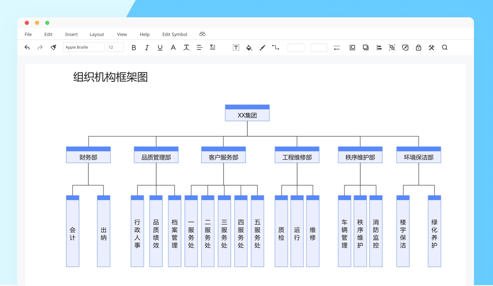Select the Text box tool
This screenshot has width=493, height=286.
coord(236,48)
